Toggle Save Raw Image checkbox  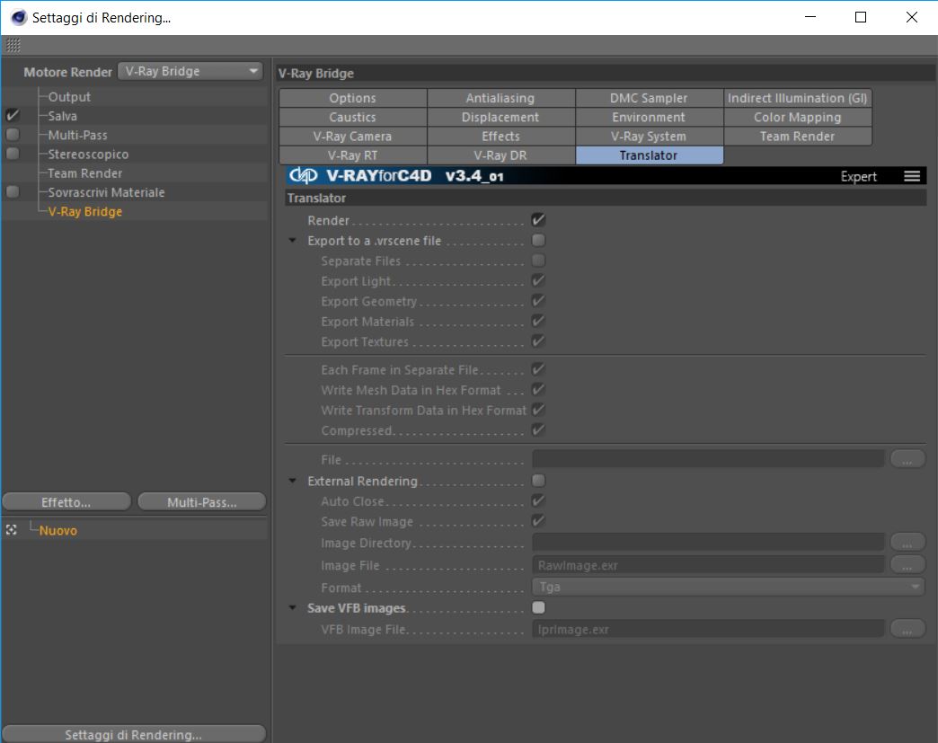point(538,521)
